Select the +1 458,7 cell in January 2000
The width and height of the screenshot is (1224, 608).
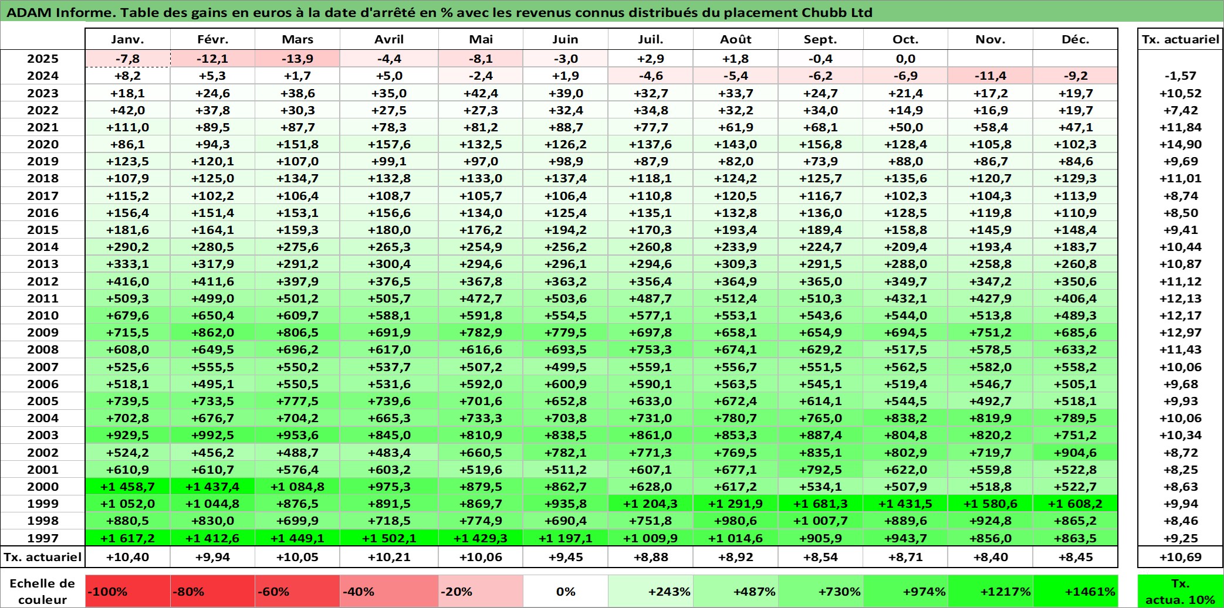[127, 487]
